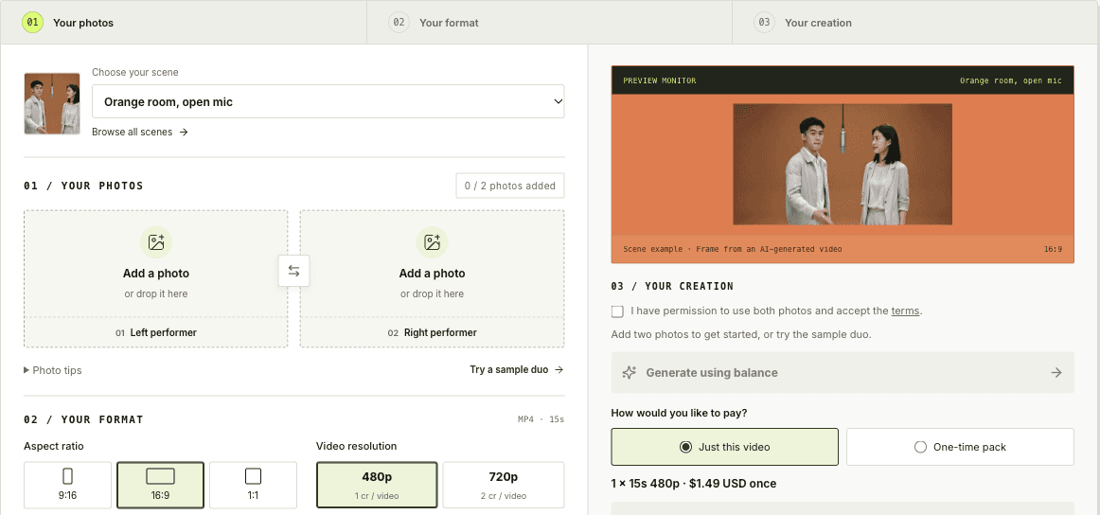Click the 'How would you like to pay?' text
Viewport: 1100px width, 515px height.
tap(679, 413)
